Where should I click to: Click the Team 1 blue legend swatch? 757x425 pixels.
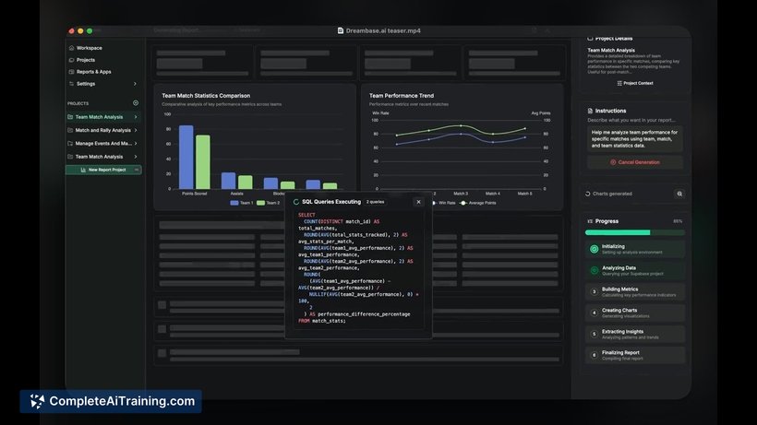234,203
